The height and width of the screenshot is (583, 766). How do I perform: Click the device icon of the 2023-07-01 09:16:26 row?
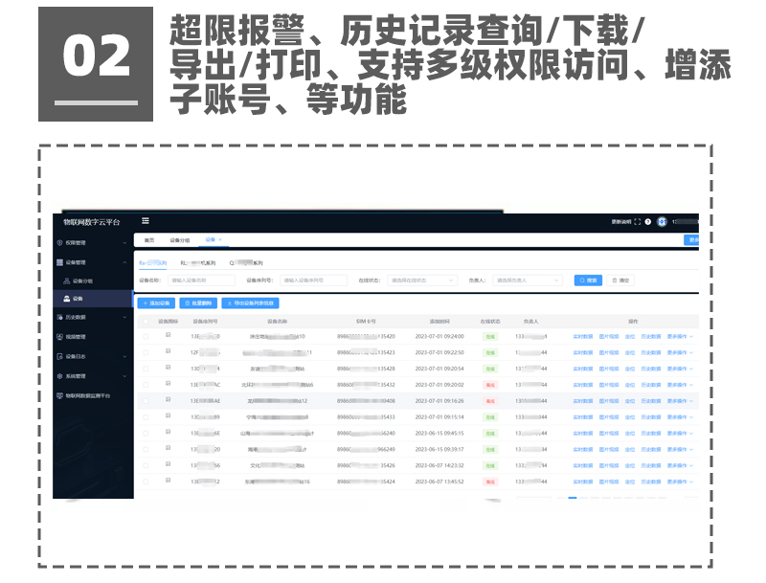(168, 399)
